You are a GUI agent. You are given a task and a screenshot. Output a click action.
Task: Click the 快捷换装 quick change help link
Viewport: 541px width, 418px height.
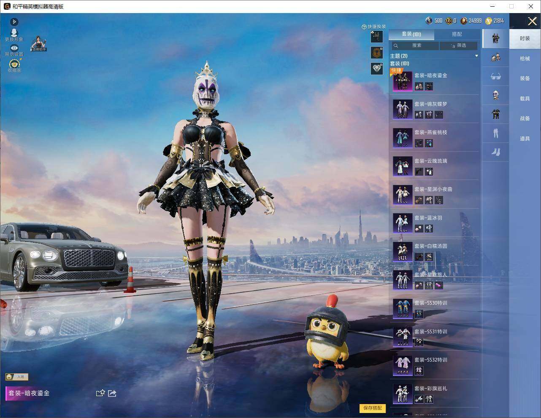[x=374, y=27]
